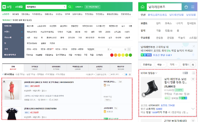Expand the desktop search box suggestion arrow
Screen dimensions: 200x122
tap(64, 7)
